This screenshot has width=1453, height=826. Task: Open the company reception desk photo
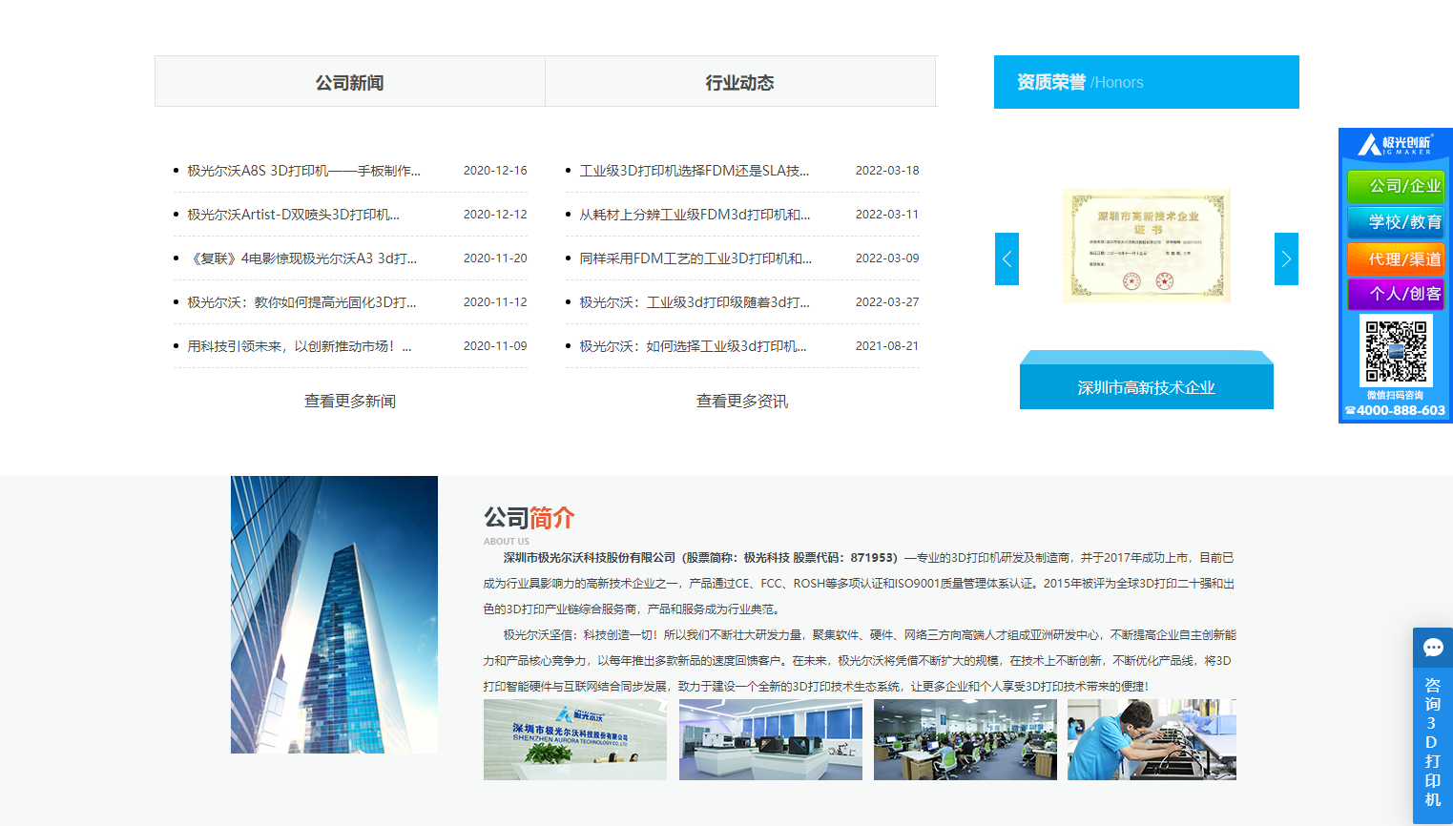(575, 740)
